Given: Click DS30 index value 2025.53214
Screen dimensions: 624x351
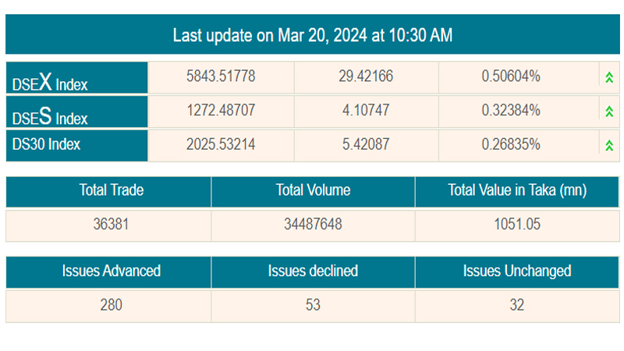Looking at the screenshot, I should coord(221,144).
